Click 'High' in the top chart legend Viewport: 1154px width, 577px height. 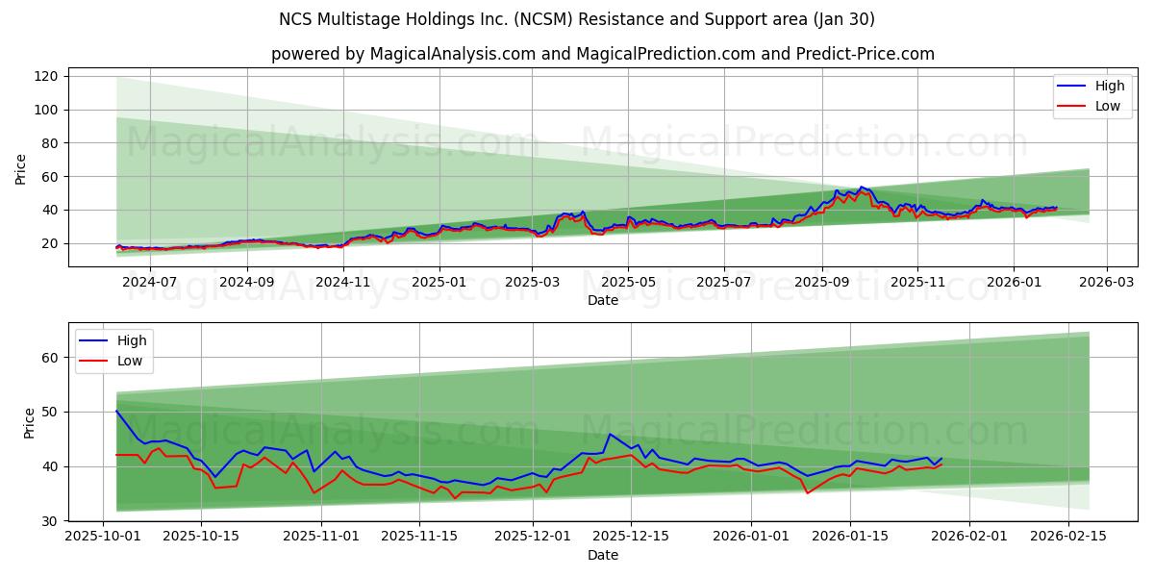1110,86
